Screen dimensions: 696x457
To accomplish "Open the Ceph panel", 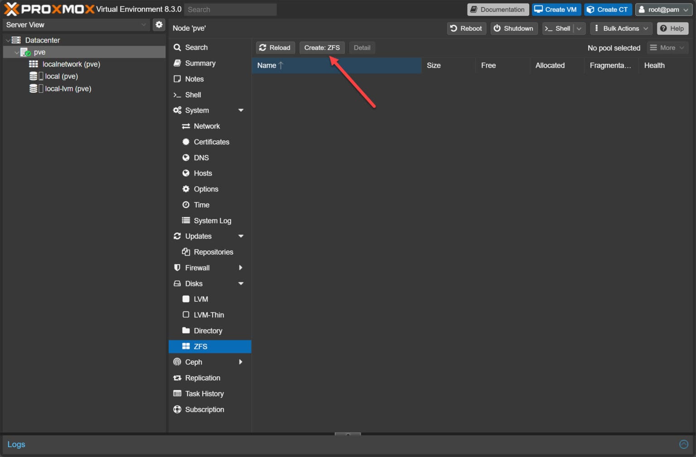I will pos(193,362).
